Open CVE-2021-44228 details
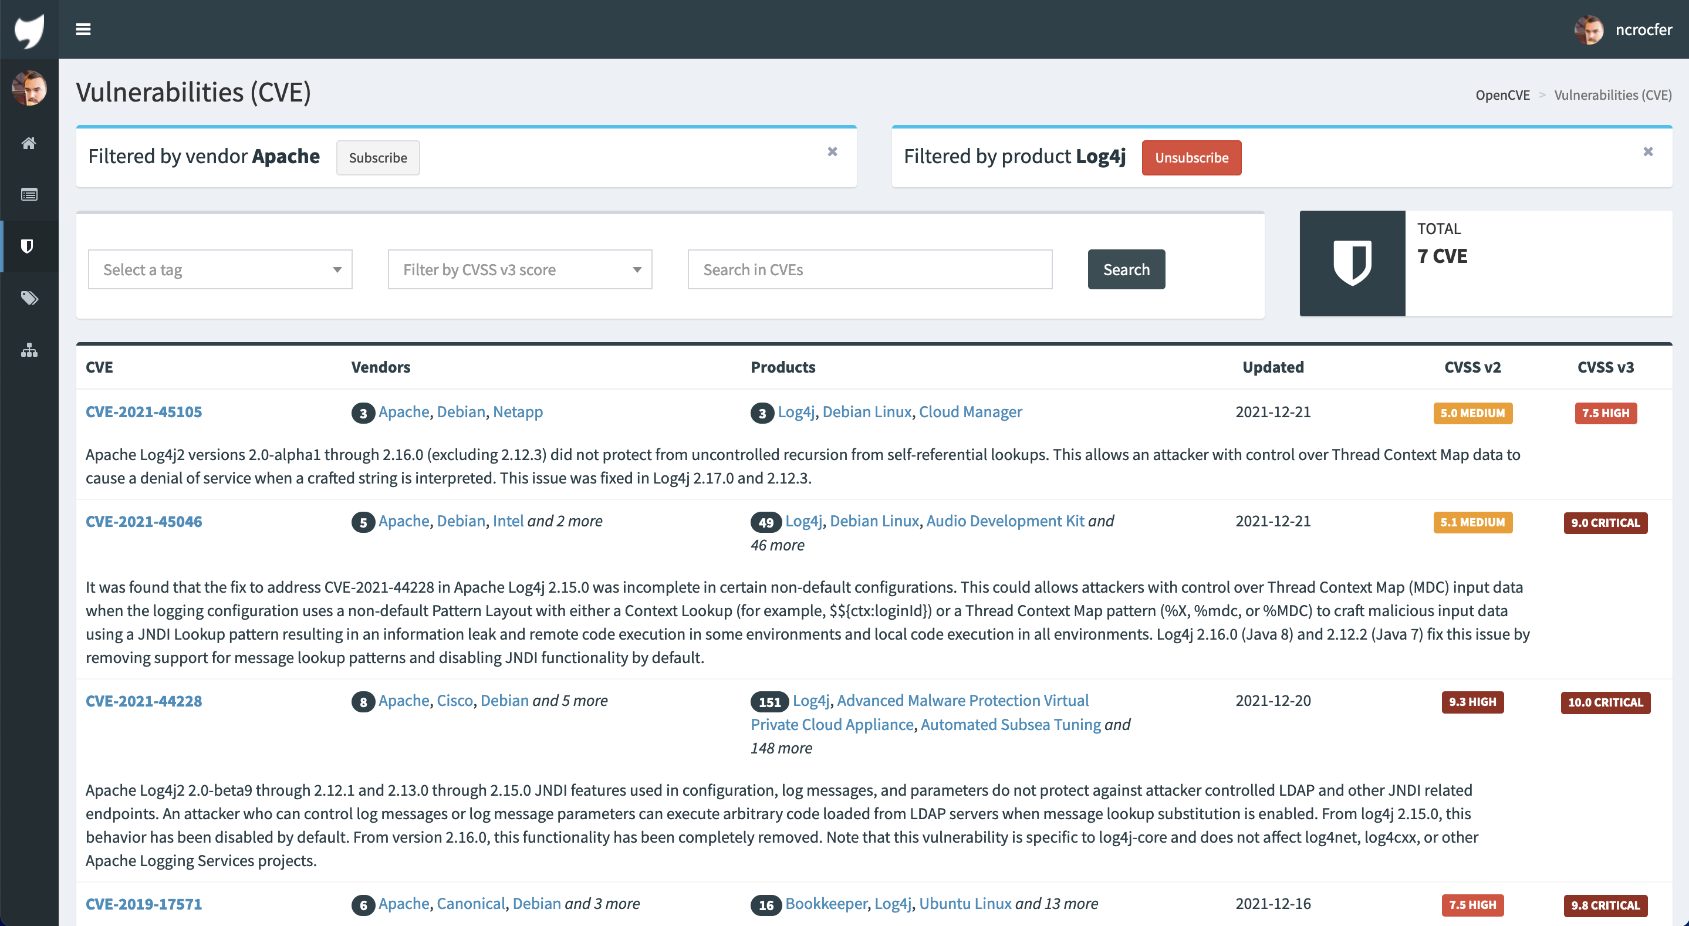 click(x=144, y=701)
